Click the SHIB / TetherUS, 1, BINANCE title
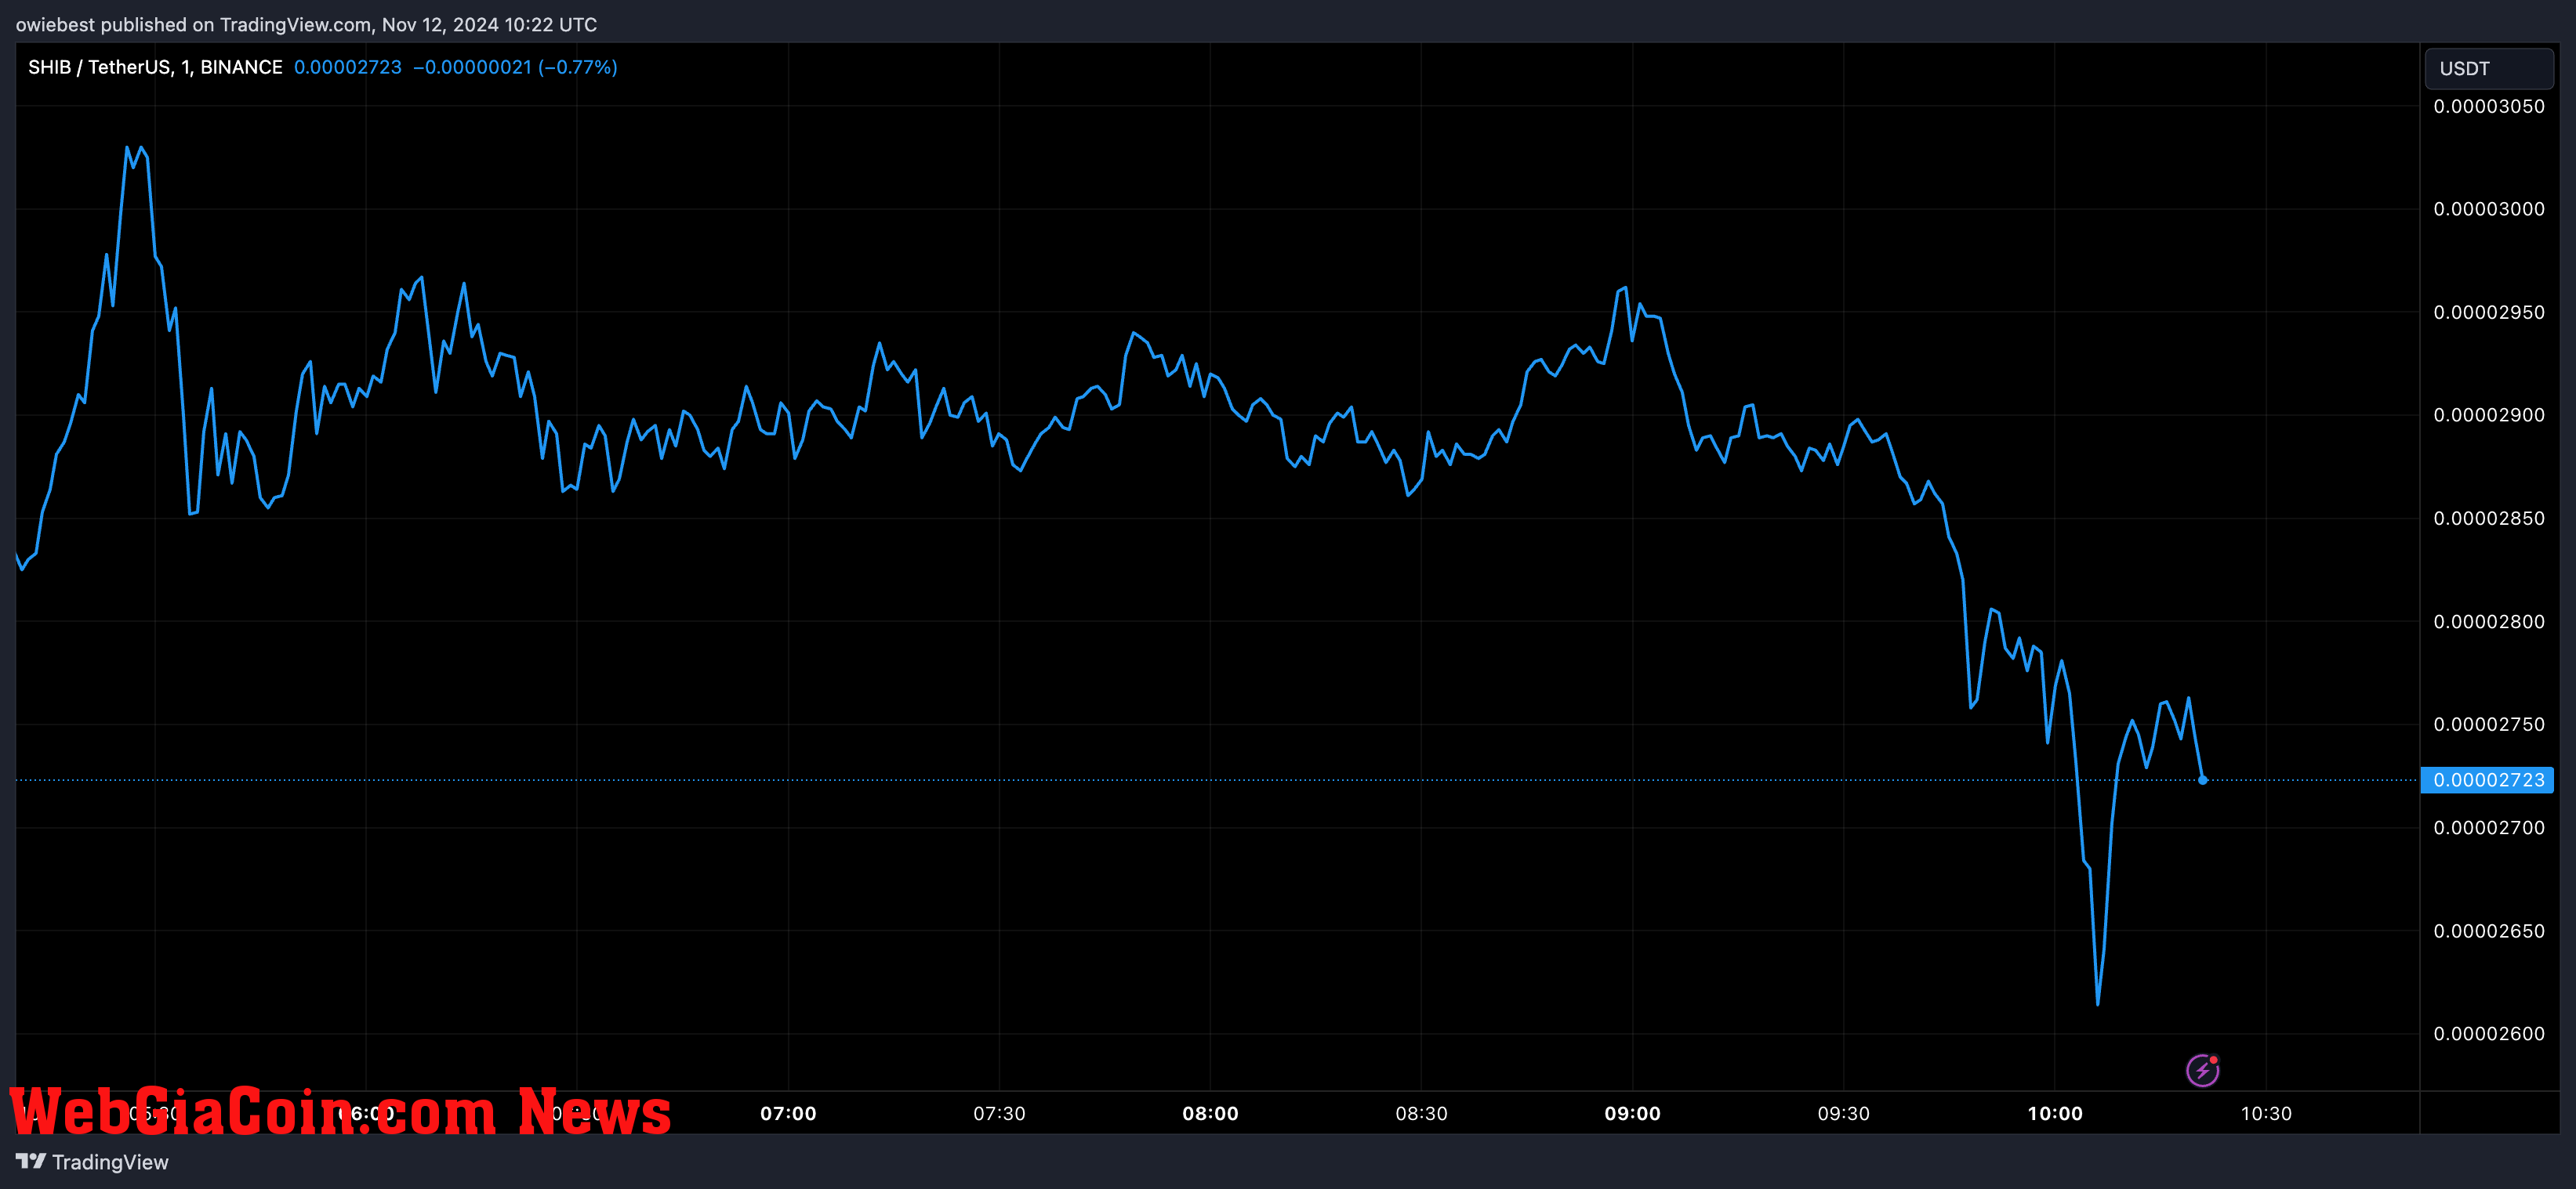2576x1189 pixels. [x=155, y=67]
